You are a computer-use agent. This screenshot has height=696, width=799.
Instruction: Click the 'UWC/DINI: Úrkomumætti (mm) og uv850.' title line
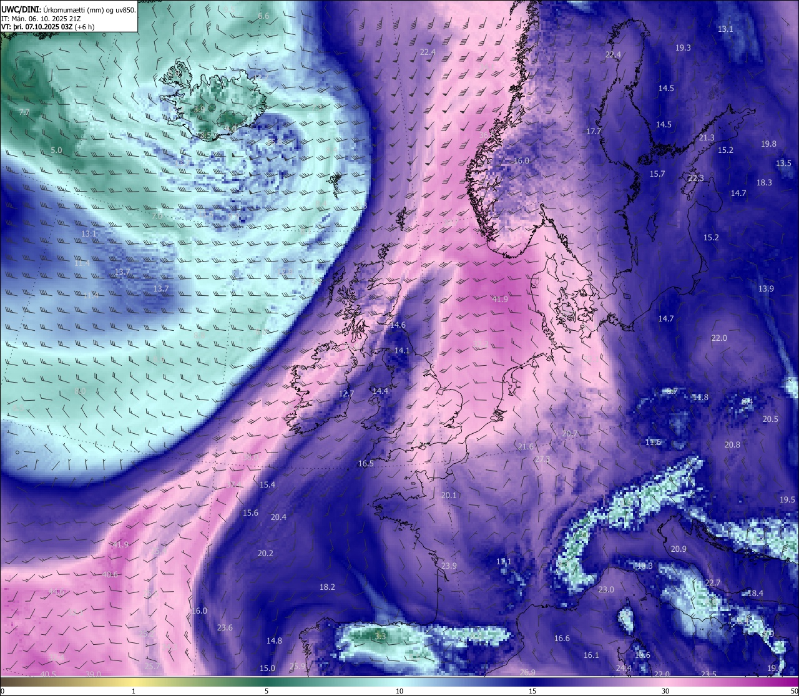point(69,9)
